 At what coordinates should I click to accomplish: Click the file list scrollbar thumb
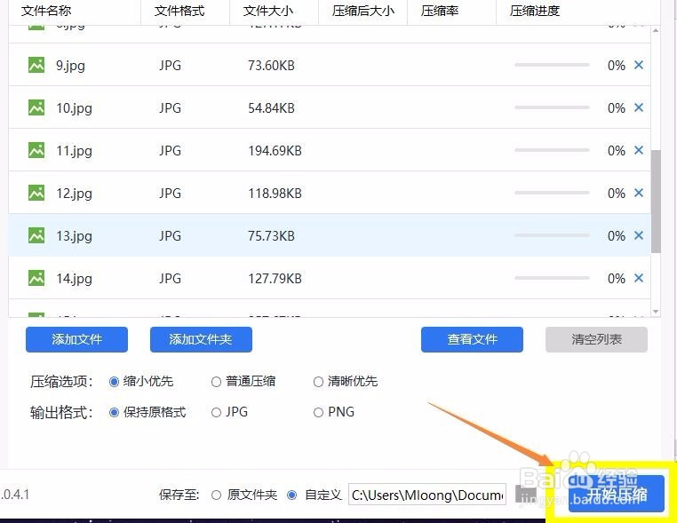coord(656,201)
